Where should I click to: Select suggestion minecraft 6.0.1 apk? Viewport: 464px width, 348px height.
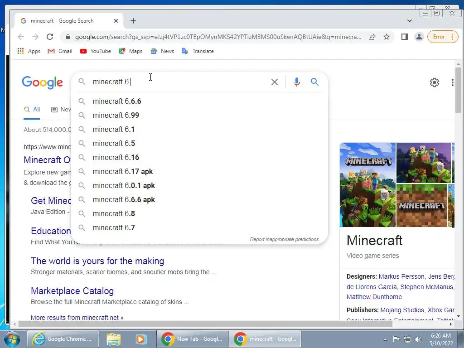(200, 185)
